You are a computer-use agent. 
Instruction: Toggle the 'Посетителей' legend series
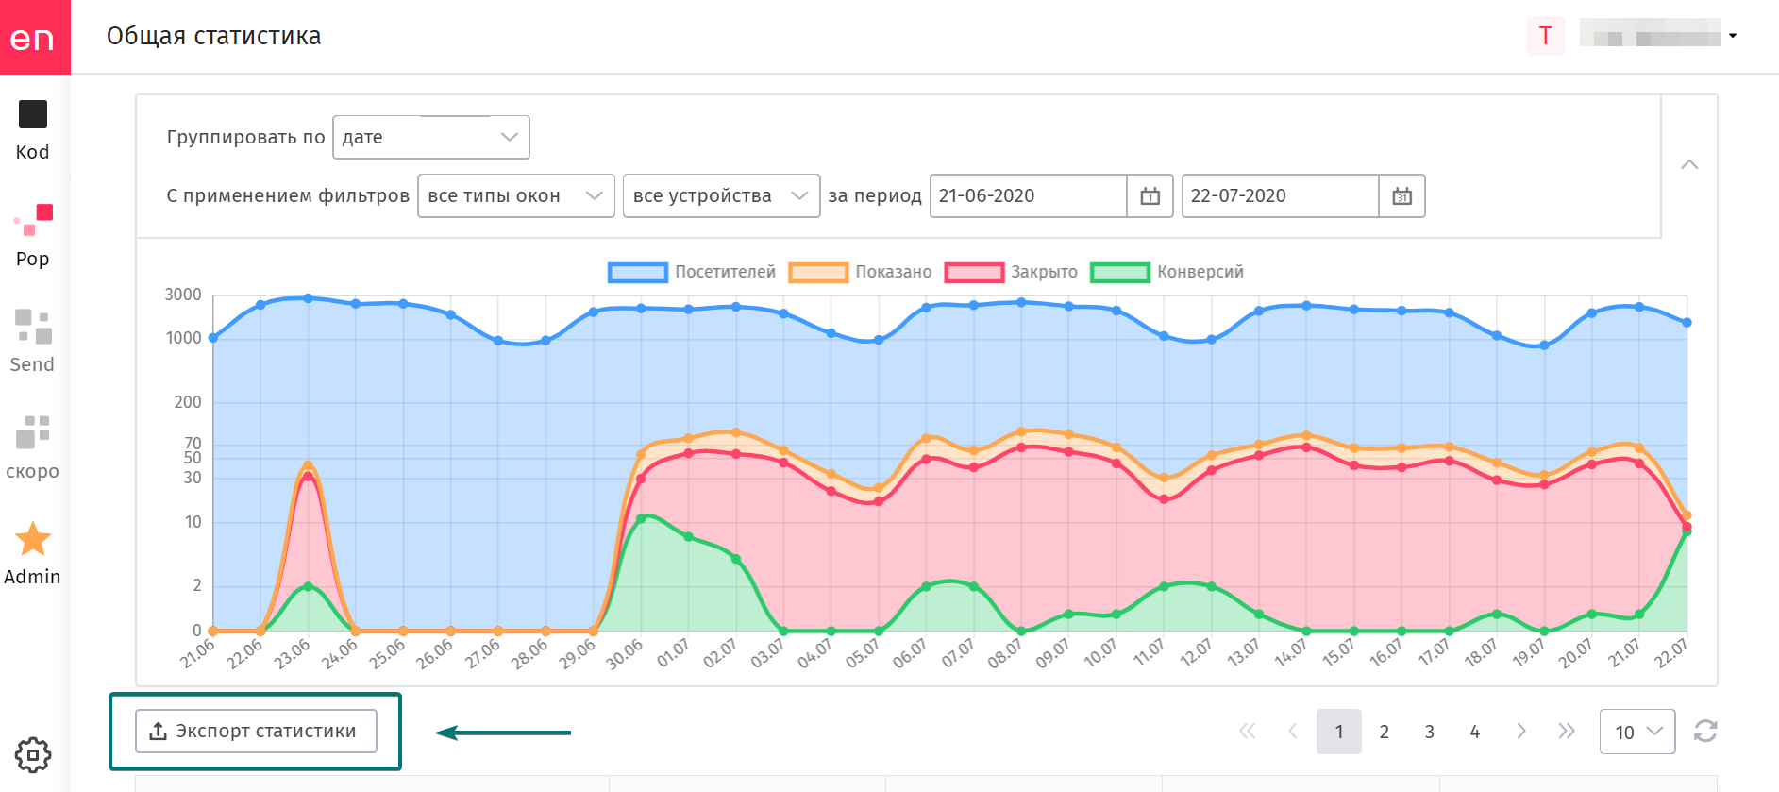pos(692,272)
